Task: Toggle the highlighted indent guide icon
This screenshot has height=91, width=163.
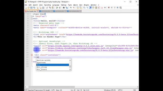Action: coord(90,8)
